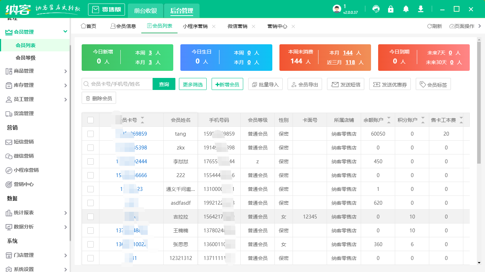Open 发送短信 to send SMS
Image resolution: width=485 pixels, height=272 pixels.
[x=345, y=84]
